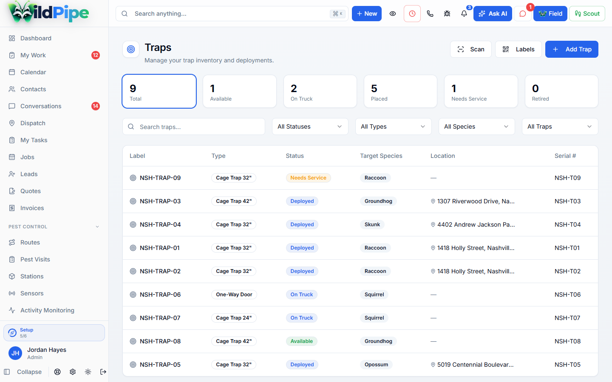Click the global Search anything field
The height and width of the screenshot is (382, 612).
click(x=232, y=14)
